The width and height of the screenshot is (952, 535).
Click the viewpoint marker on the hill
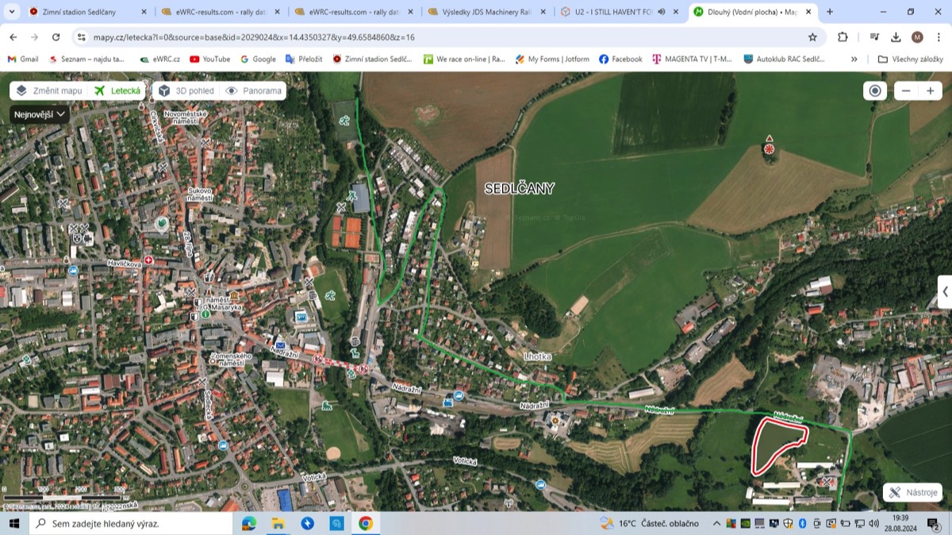point(768,148)
